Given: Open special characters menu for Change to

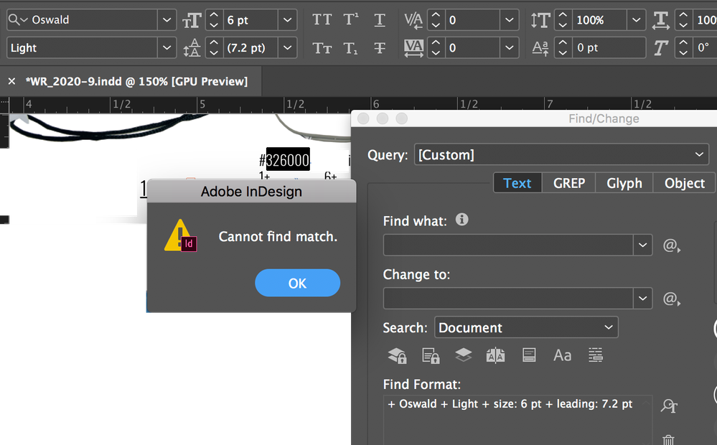Looking at the screenshot, I should pos(671,299).
